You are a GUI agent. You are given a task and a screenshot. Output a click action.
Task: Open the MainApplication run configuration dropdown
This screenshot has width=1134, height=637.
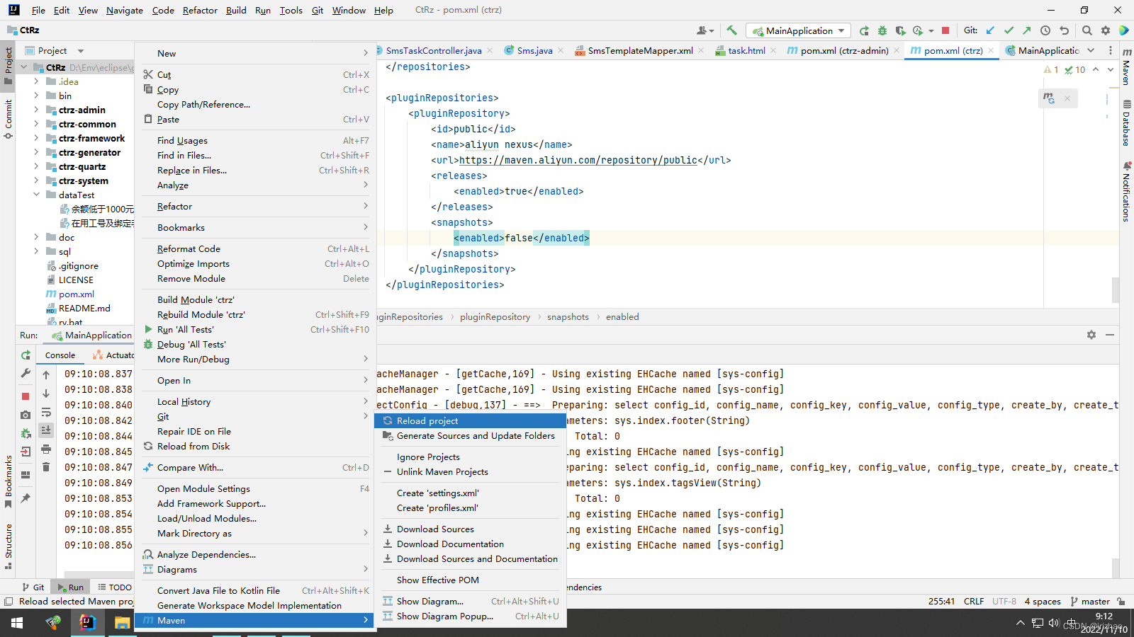(x=841, y=30)
